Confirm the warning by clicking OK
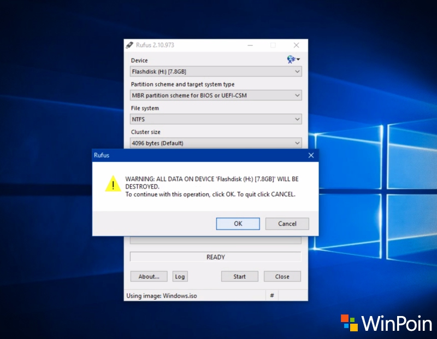 (x=238, y=224)
